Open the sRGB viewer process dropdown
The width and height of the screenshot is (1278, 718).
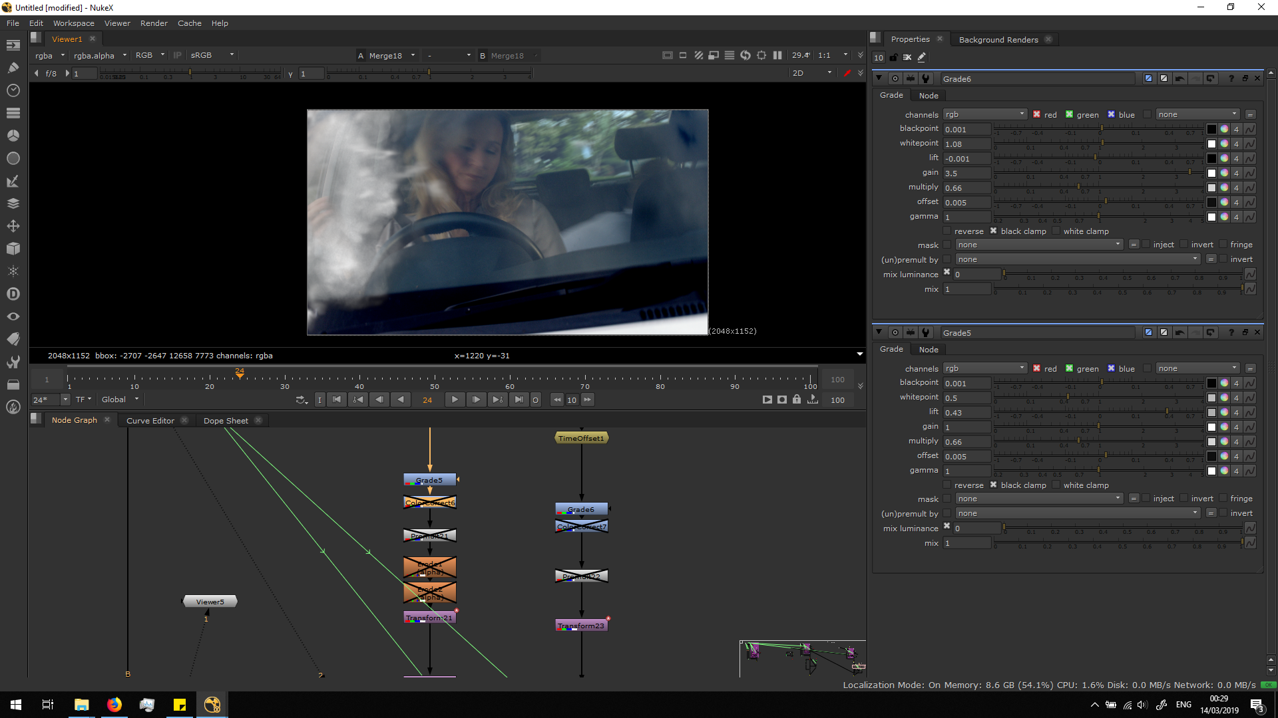[212, 56]
